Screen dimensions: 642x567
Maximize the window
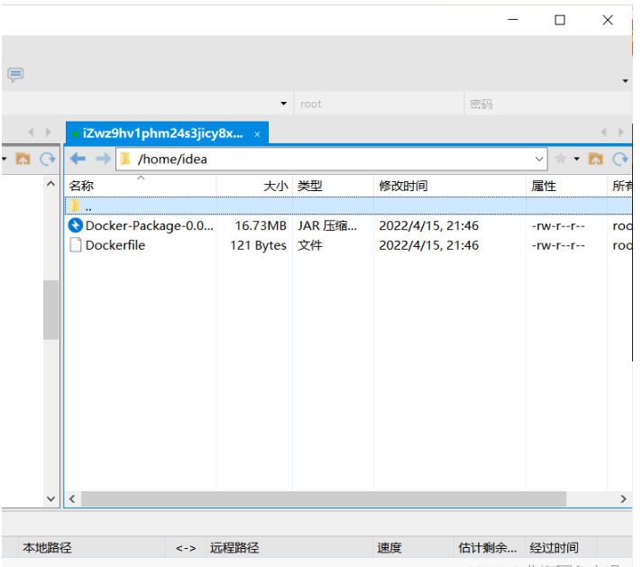click(560, 20)
